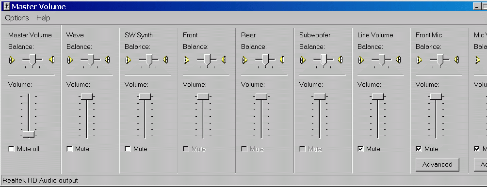Click right speaker icon in Front column
The image size is (487, 187).
tap(224, 60)
